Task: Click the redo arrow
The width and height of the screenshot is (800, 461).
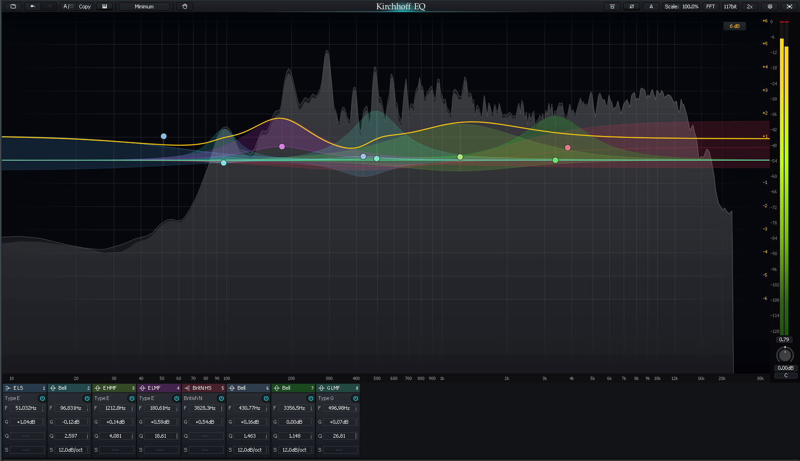Action: coord(49,7)
